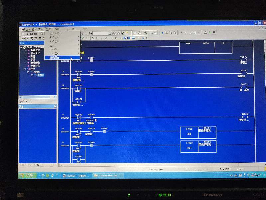Click contact 00032 on rung 6

(x=79, y=145)
